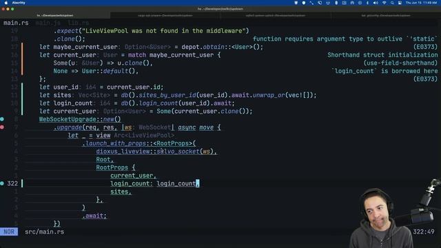Select the main.rs buffer tab
This screenshot has height=248, width=441.
[x=16, y=23]
